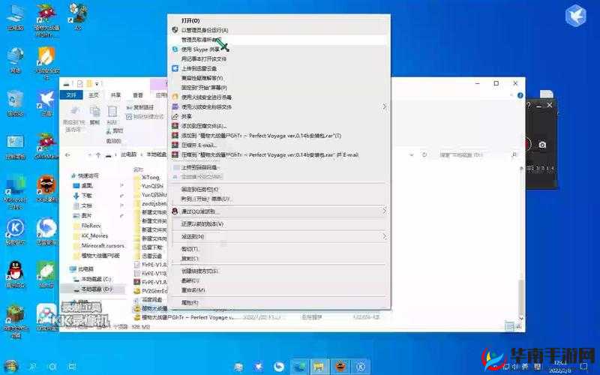Click WinRAR icon next to 添加到压缩文件(A)...

[175, 125]
